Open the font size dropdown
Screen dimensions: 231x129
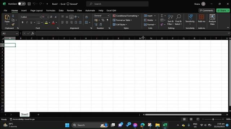point(48,17)
